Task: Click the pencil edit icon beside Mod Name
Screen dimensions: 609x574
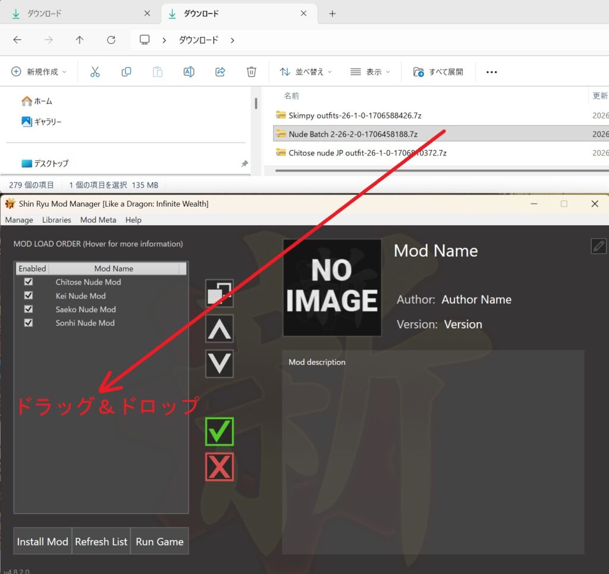Action: 598,246
